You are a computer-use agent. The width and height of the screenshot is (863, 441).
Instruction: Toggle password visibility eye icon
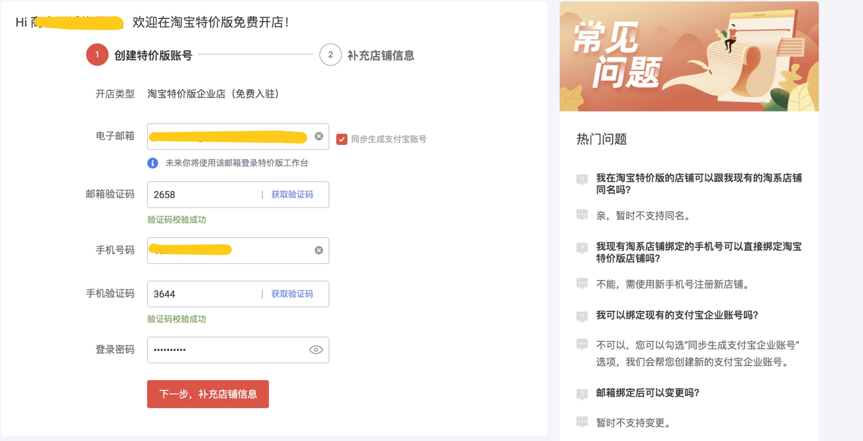316,350
